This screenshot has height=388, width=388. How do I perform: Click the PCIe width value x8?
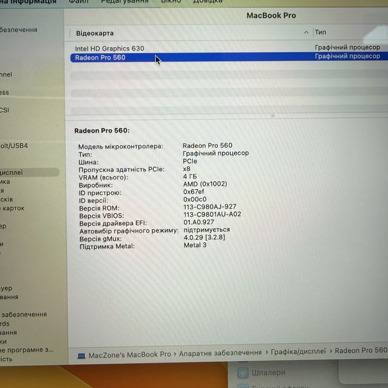tap(187, 169)
